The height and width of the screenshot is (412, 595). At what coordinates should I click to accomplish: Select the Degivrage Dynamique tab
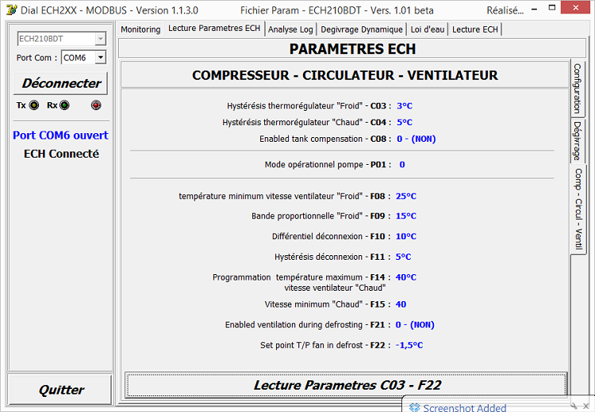click(x=361, y=29)
